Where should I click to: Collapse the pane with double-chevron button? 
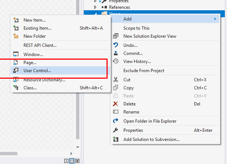coord(78,161)
